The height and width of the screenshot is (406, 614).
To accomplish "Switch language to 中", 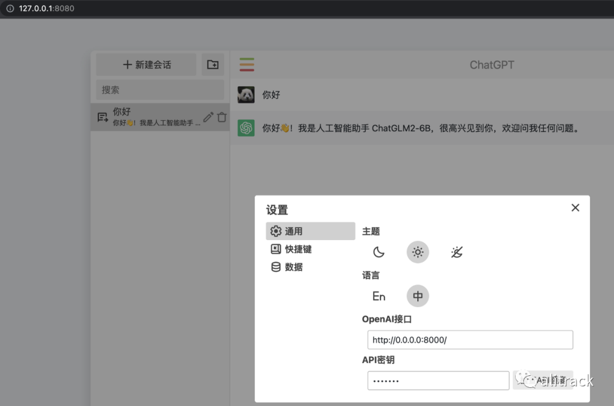I will (418, 296).
